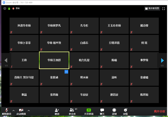Image resolution: width=168 pixels, height=117 pixels.
Task: Select the 孙清华老师 video tile
Action: click(24, 26)
